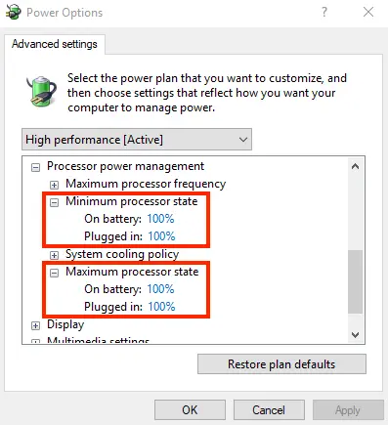Edit Minimum processor state On battery value
Viewport: 388px width, 425px height.
pyautogui.click(x=160, y=219)
